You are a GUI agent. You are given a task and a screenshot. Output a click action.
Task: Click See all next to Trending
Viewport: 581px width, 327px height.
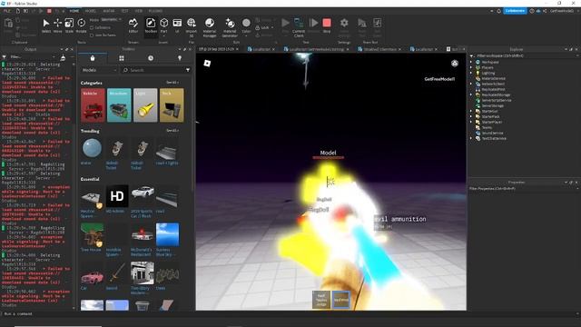(x=172, y=131)
